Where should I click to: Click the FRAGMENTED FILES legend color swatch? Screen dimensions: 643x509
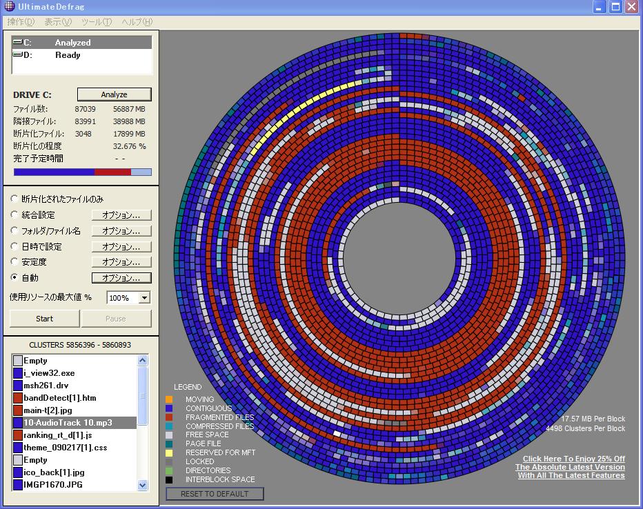[169, 417]
